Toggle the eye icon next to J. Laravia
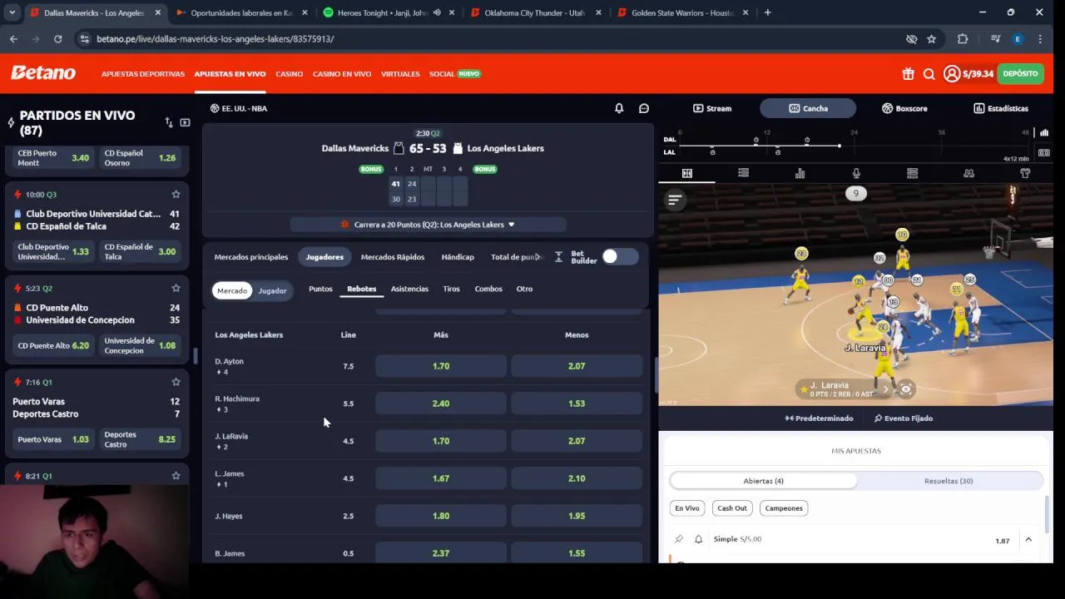Viewport: 1065px width, 599px height. 906,389
